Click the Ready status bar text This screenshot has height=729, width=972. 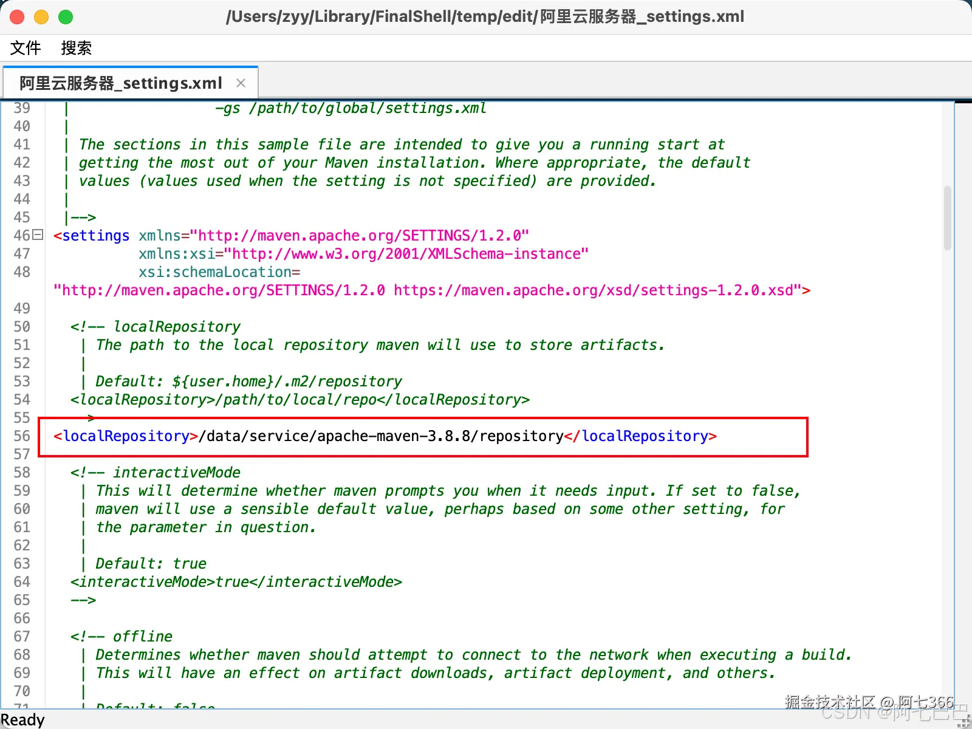22,720
